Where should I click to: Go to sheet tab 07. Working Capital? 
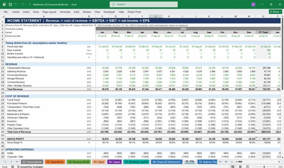tap(136, 162)
